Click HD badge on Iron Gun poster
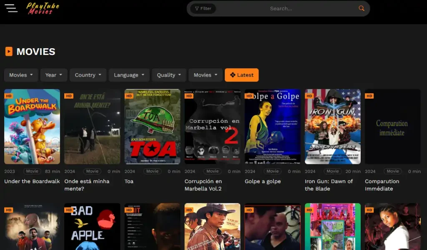The width and height of the screenshot is (427, 250). click(x=309, y=96)
